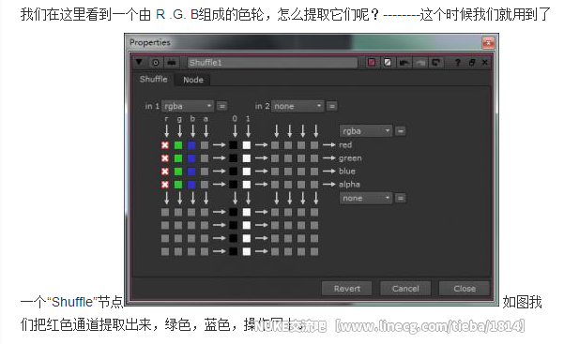The width and height of the screenshot is (564, 344).
Task: Open the second output none dropdown
Action: pos(366,198)
